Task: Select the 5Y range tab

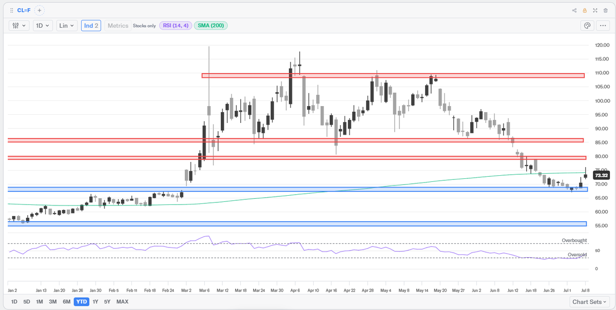Action: (107, 302)
